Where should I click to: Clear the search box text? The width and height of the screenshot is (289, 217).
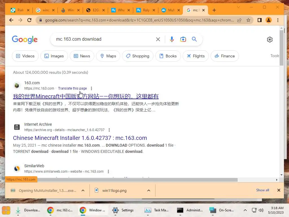click(158, 39)
